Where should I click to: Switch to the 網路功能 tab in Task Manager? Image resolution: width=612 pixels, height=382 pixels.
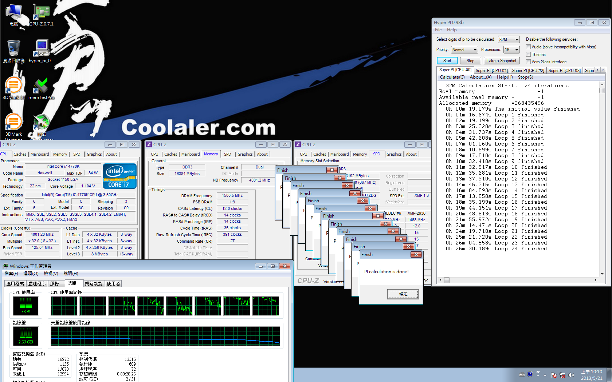tap(94, 284)
